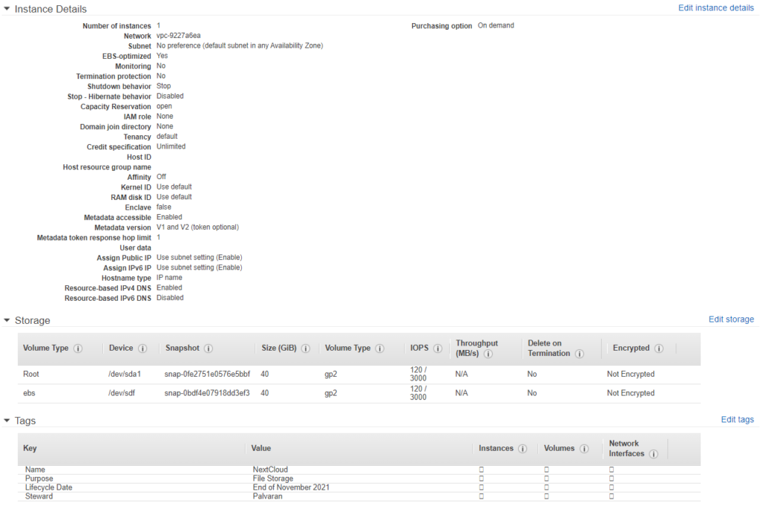Open the Snapshot column info icon
Image resolution: width=760 pixels, height=506 pixels.
coord(209,348)
